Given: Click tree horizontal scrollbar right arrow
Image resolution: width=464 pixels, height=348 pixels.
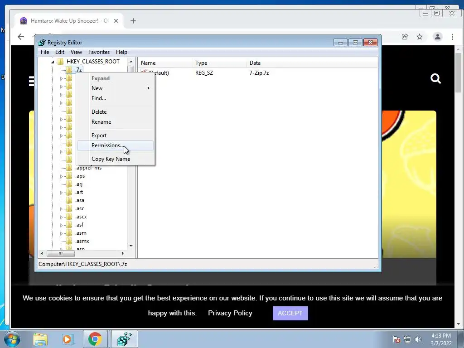Looking at the screenshot, I should (x=123, y=253).
